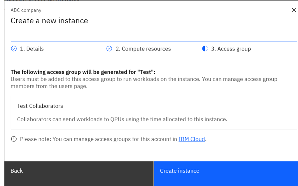Click the blue step progress line
This screenshot has width=298, height=186.
click(x=153, y=42)
